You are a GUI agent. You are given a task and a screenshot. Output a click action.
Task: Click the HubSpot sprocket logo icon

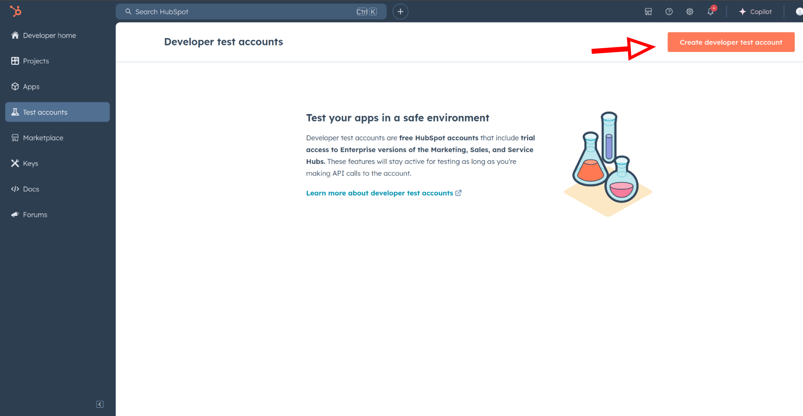coord(16,11)
